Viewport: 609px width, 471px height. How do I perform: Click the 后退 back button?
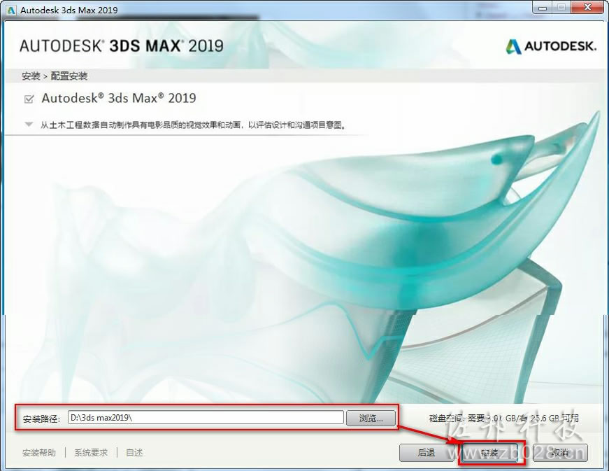(426, 453)
